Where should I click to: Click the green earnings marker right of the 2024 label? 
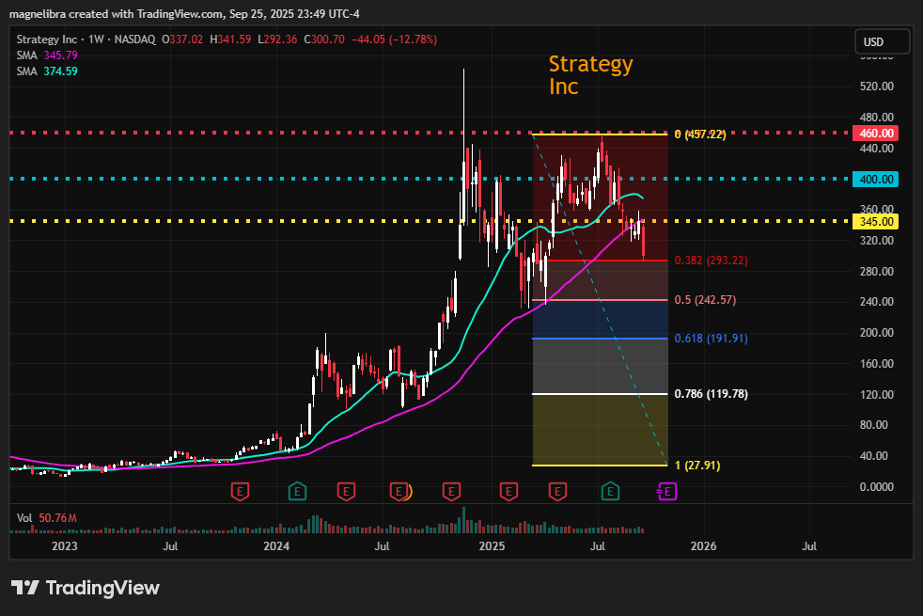click(x=297, y=491)
